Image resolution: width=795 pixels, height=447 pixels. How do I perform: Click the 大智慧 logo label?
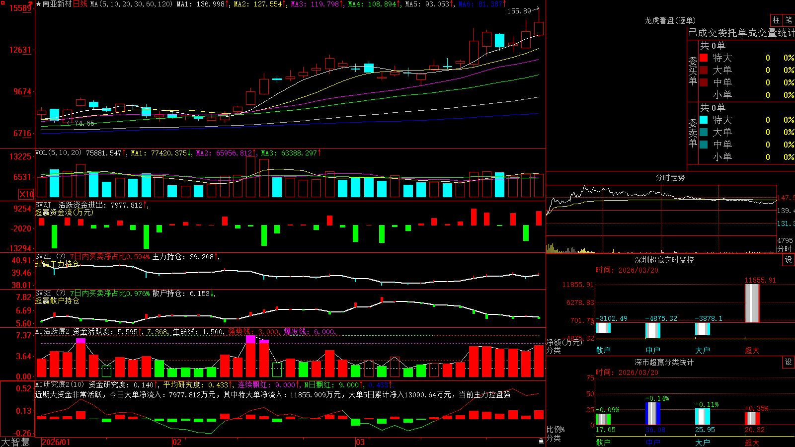pyautogui.click(x=15, y=442)
